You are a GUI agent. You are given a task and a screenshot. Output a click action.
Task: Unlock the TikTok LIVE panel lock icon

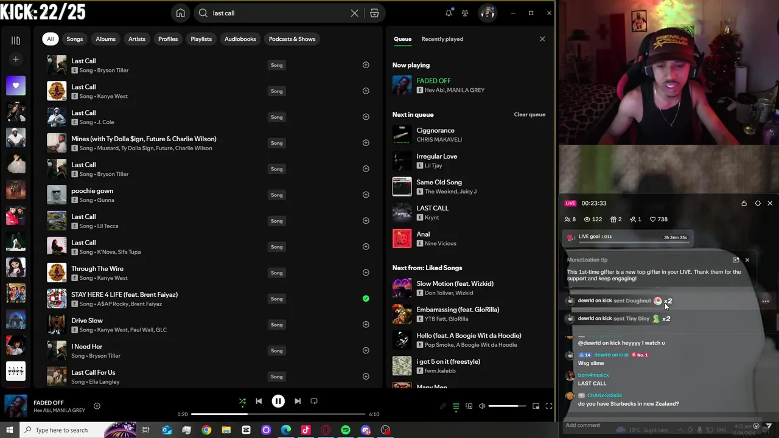tap(744, 203)
